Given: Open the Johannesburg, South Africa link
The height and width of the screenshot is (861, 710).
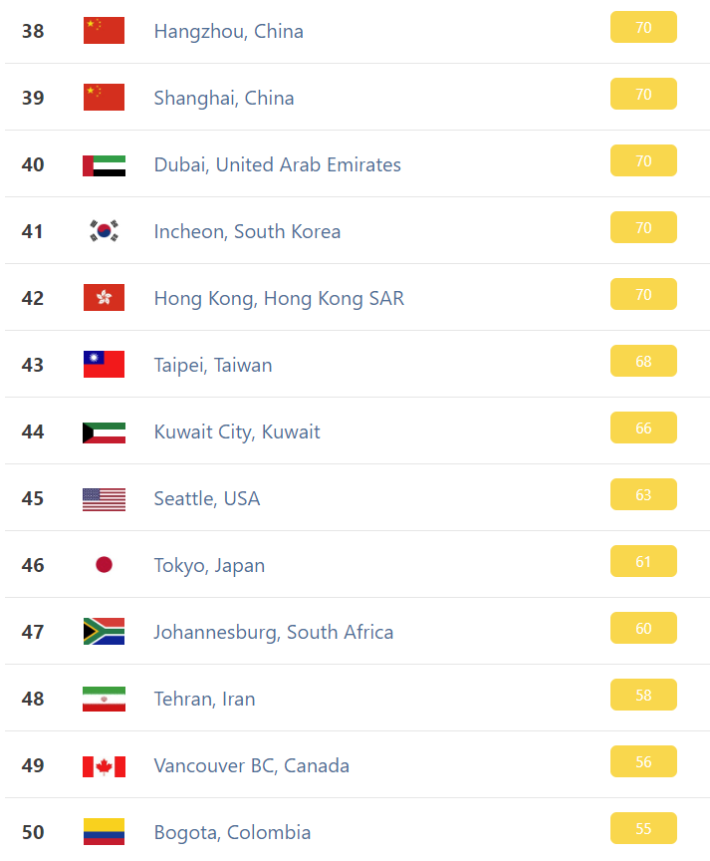Looking at the screenshot, I should [x=274, y=633].
